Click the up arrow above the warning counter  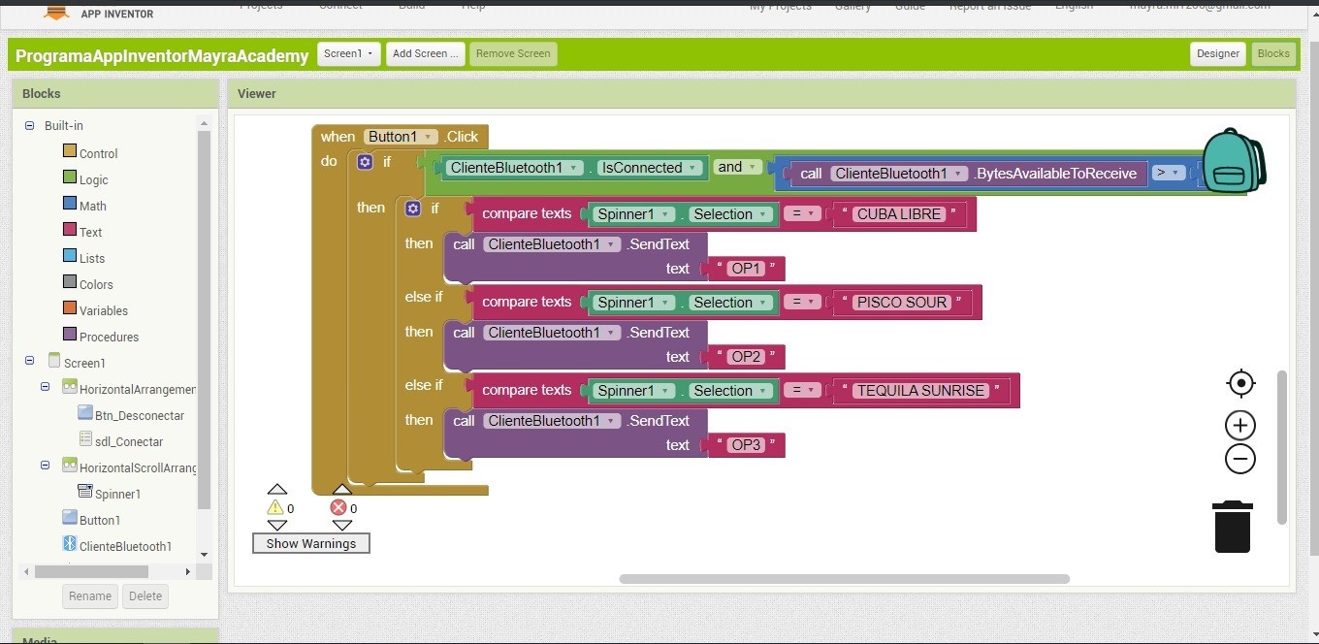click(277, 490)
